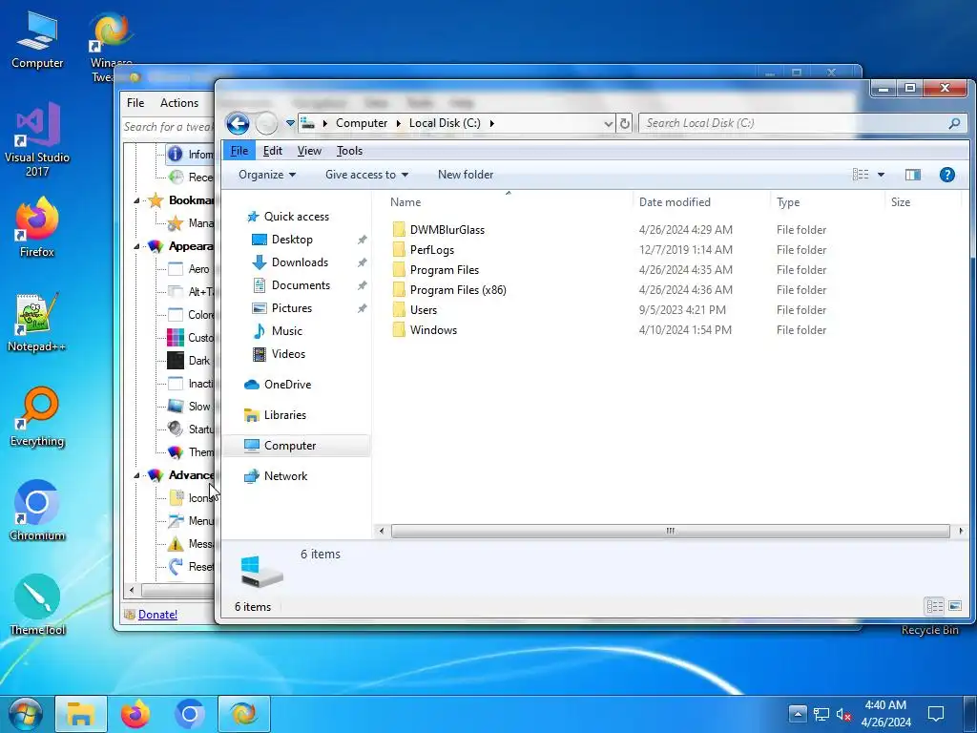Select the Dark item icon in Winaero tree
977x733 pixels.
click(x=176, y=361)
